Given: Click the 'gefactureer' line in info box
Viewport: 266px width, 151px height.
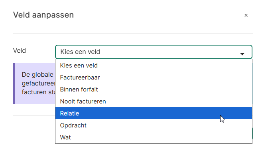Looking at the screenshot, I should [x=39, y=83].
